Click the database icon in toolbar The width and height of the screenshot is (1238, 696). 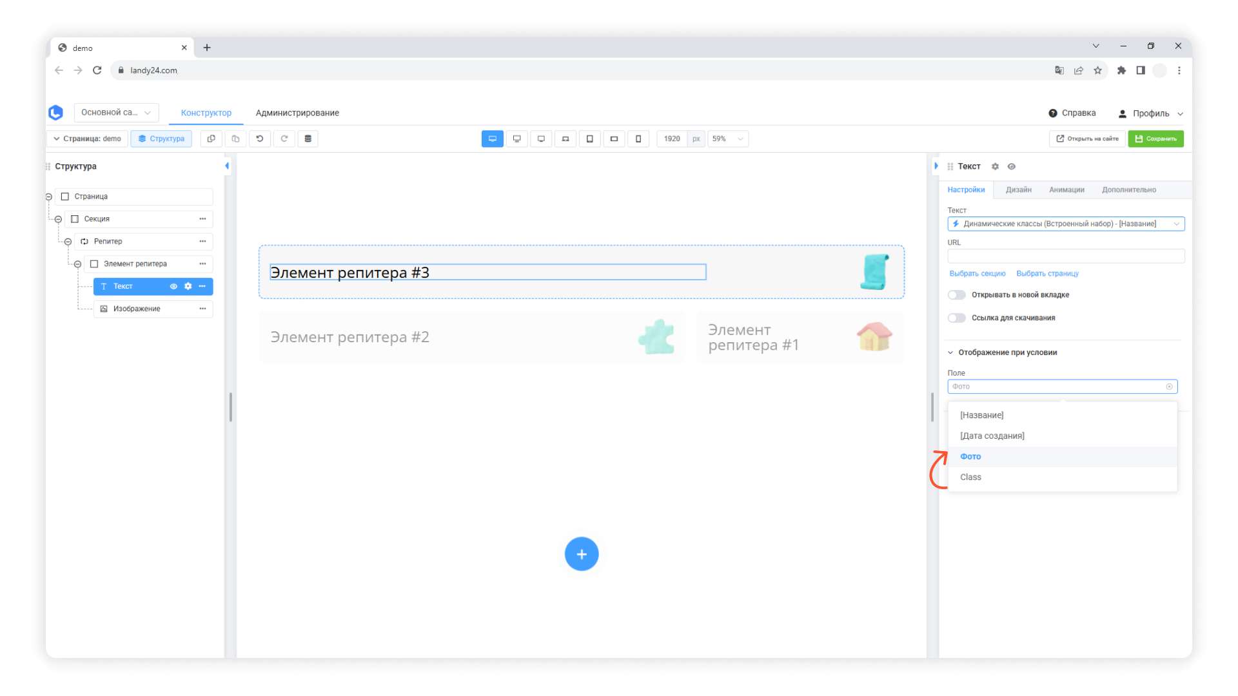(308, 139)
